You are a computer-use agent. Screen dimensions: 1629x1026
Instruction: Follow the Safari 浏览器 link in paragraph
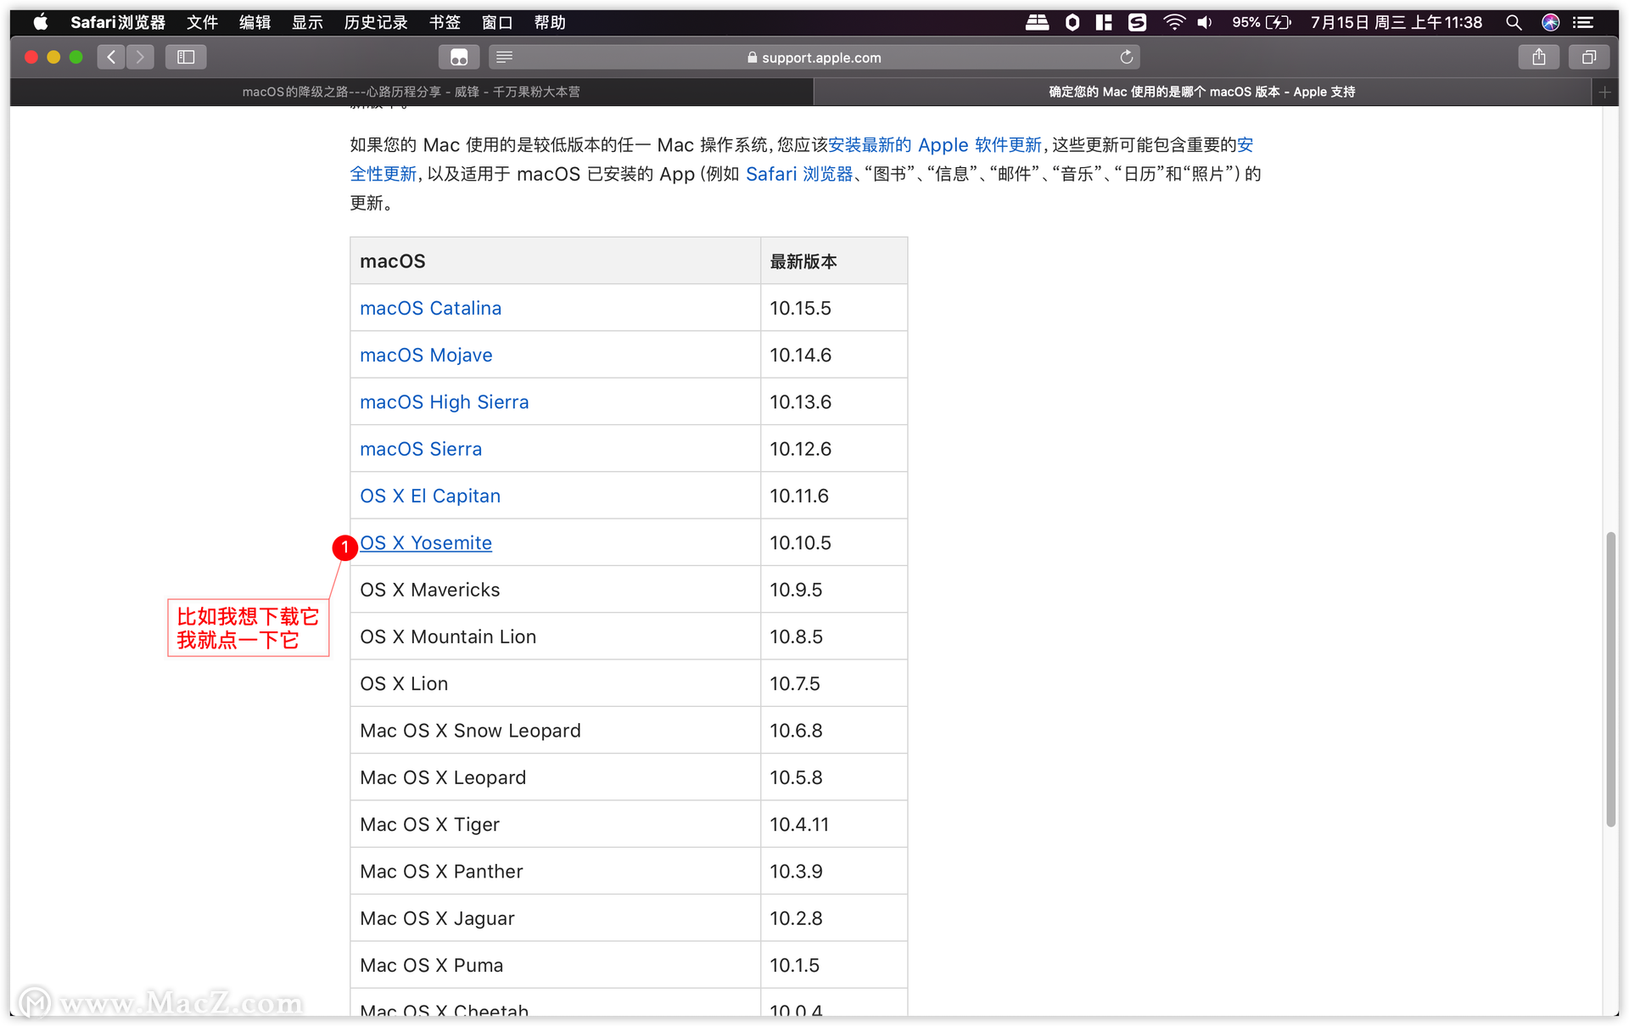tap(799, 174)
